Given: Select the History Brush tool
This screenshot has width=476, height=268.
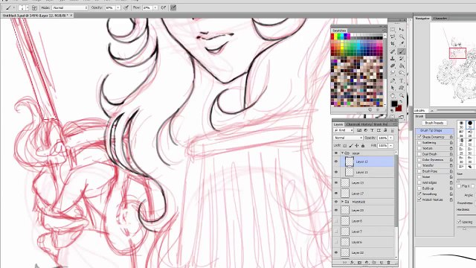Looking at the screenshot, I should pyautogui.click(x=402, y=59).
